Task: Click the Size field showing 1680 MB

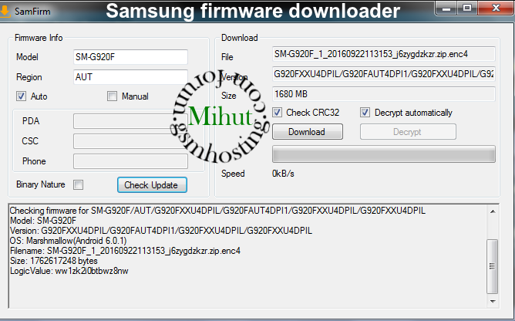Action: tap(384, 94)
